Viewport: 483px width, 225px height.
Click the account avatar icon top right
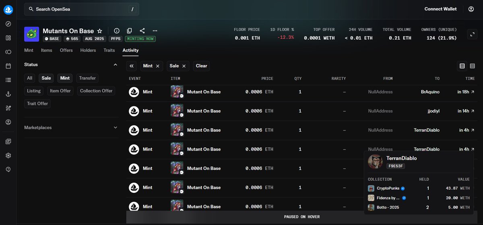(471, 9)
